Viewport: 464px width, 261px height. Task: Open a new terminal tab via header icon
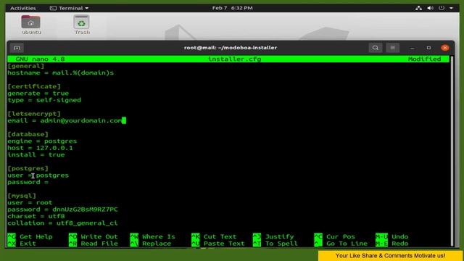(x=17, y=48)
